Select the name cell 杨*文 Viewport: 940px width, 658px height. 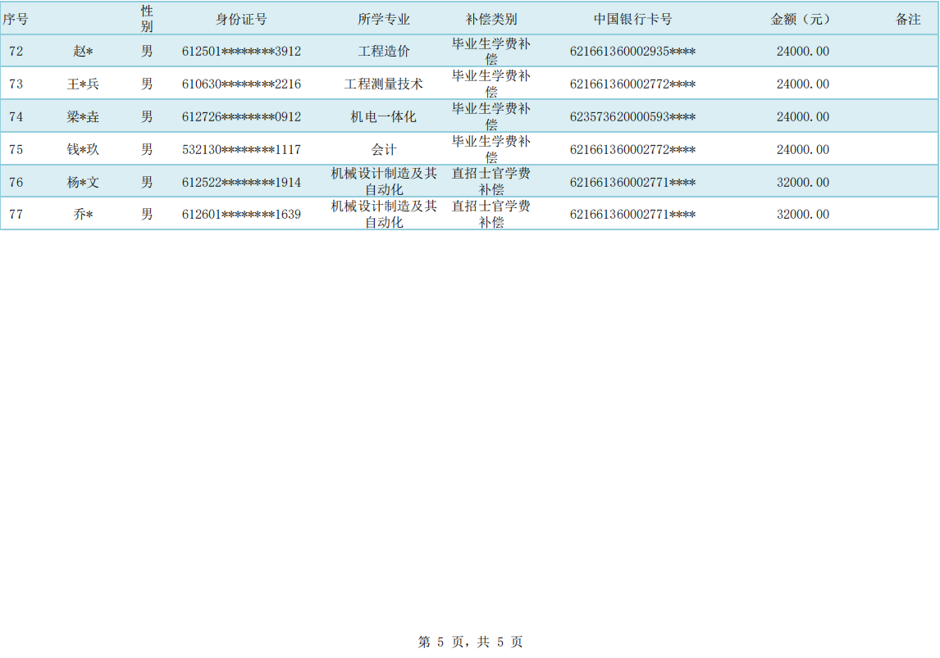(83, 183)
